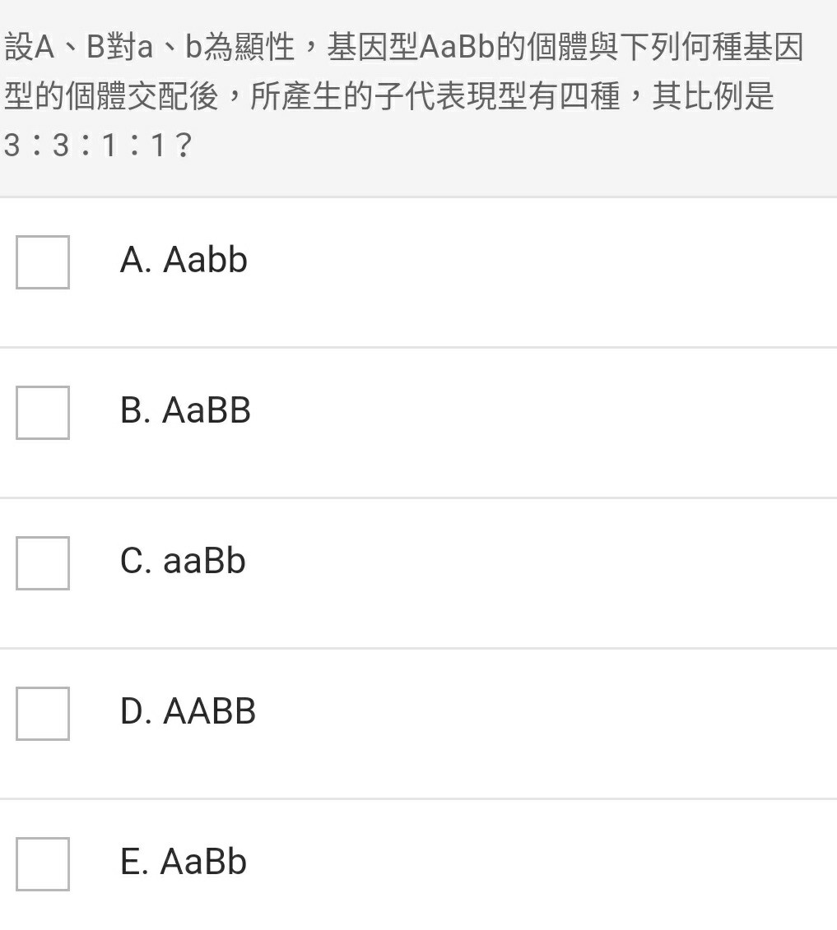Enable the checkbox beside E. AaBb
837x930 pixels.
[43, 864]
